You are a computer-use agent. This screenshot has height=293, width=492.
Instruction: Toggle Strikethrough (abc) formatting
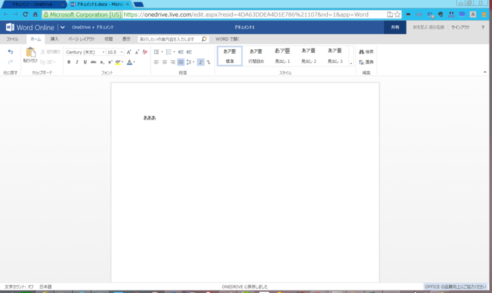click(x=93, y=62)
